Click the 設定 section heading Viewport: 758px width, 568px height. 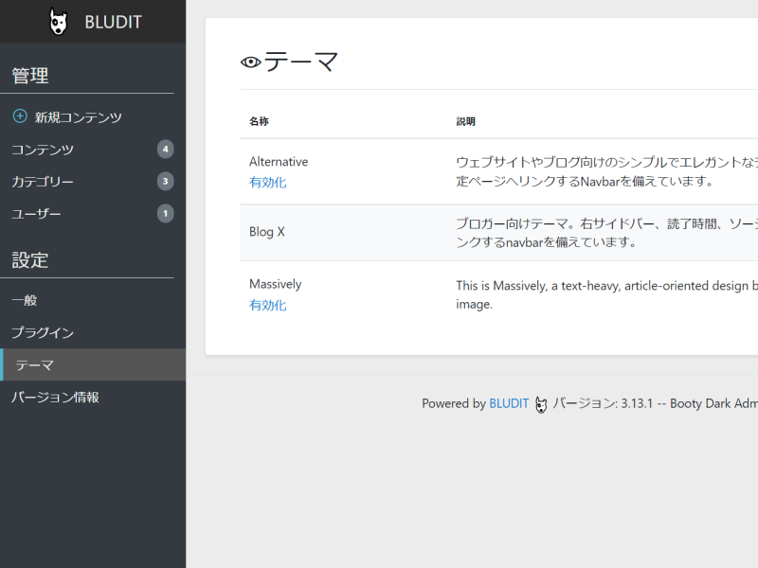click(30, 260)
